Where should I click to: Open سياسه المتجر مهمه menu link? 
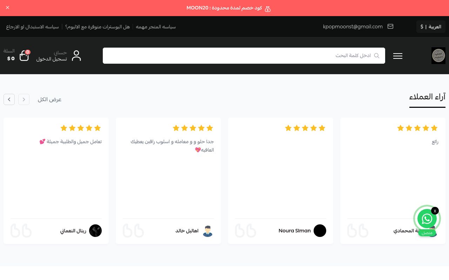156,27
